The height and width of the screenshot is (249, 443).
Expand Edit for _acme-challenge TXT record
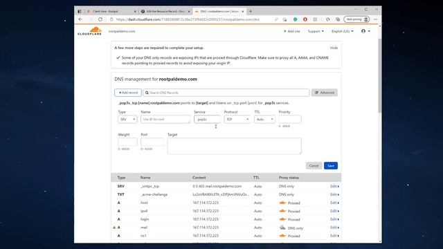tap(334, 194)
